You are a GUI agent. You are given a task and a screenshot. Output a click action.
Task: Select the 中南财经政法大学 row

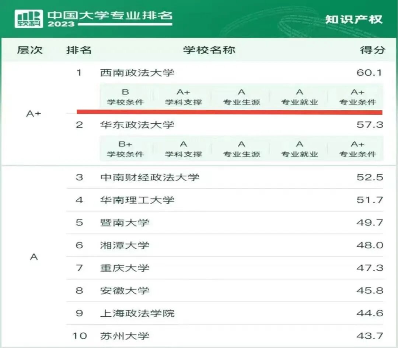tap(150, 177)
